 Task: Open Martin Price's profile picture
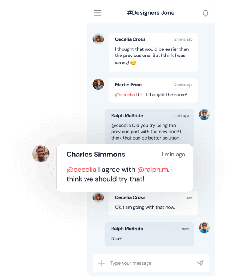point(98,84)
